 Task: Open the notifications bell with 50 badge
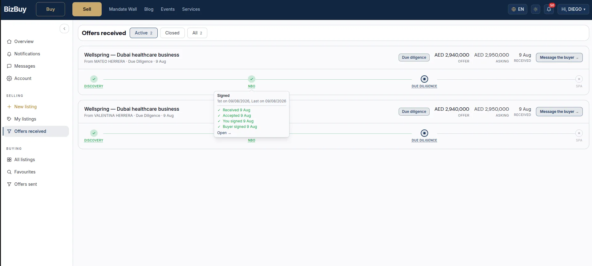click(x=549, y=9)
